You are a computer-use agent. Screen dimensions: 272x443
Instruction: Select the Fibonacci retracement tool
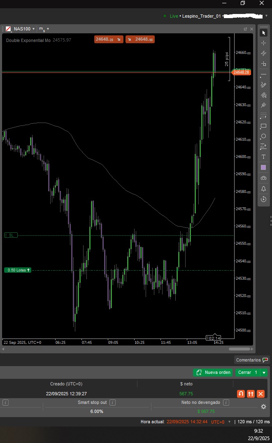[263, 116]
